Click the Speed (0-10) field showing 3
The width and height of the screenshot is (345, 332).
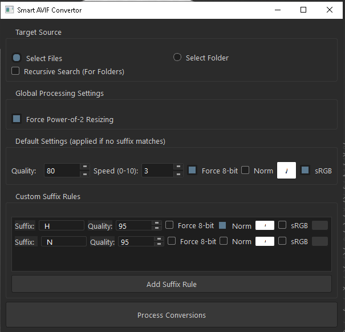pos(158,171)
